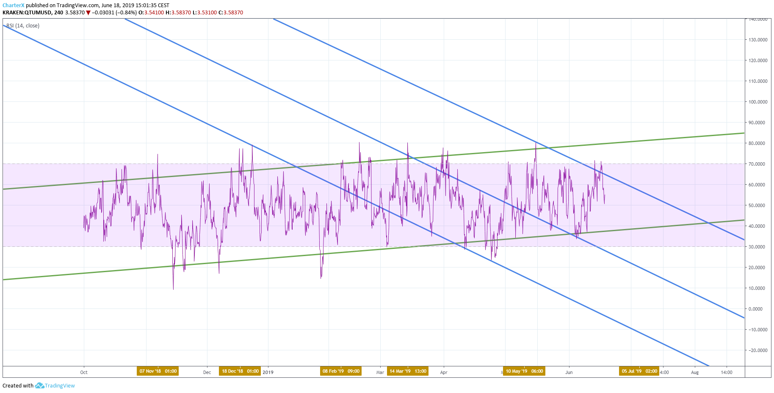Select the 08 Feb '19 09:00 date marker
774x393 pixels.
coord(341,371)
